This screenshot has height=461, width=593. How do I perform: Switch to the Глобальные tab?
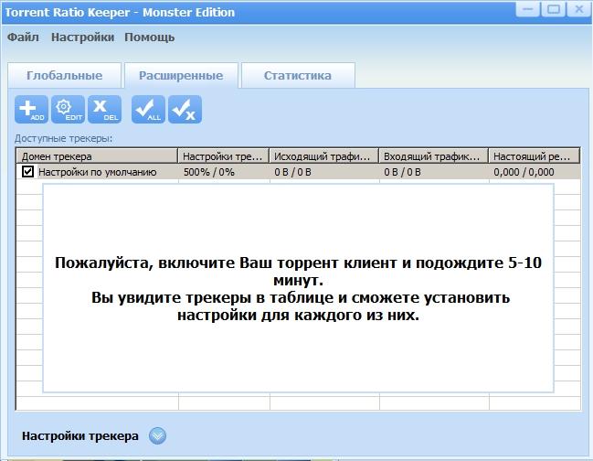[x=64, y=76]
